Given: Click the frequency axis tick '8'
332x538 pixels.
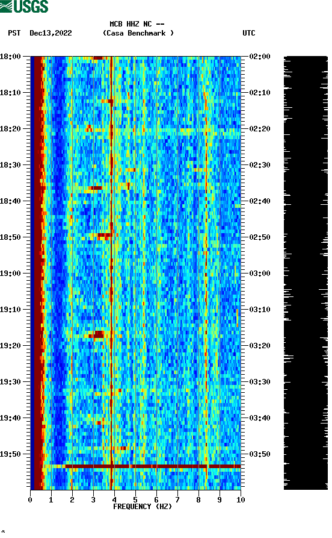Looking at the screenshot, I should coord(198,500).
